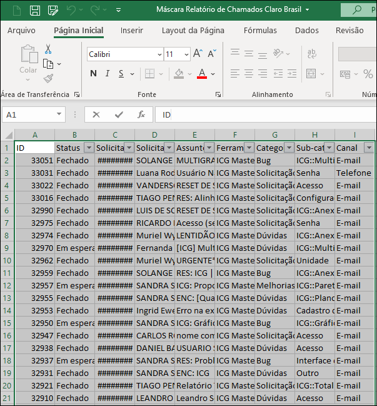Decrease indent

pyautogui.click(x=278, y=74)
